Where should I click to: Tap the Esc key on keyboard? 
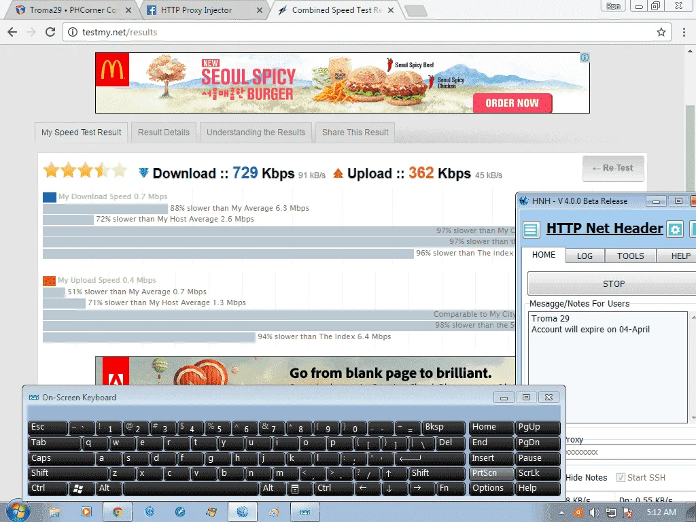[48, 428]
